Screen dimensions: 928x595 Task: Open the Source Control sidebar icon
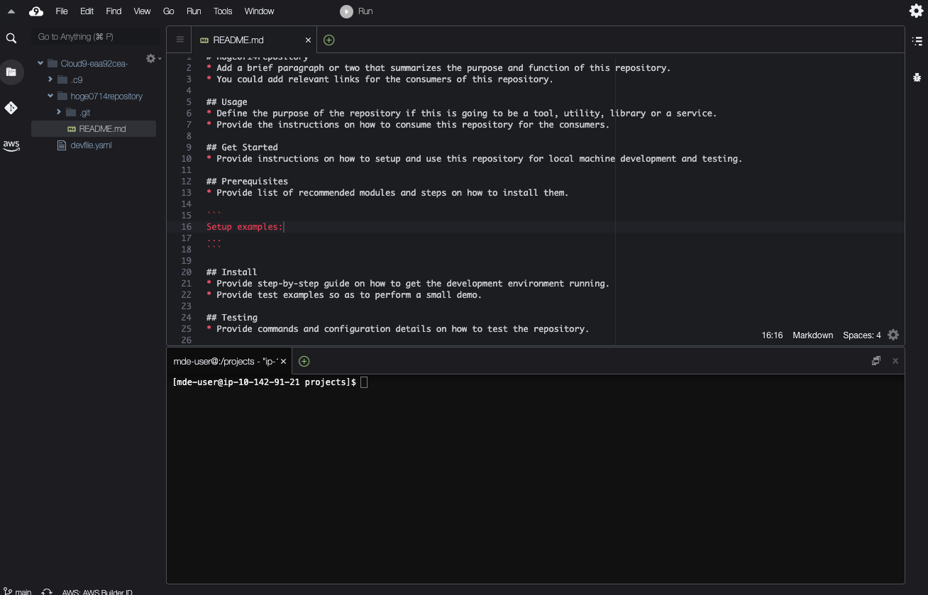[x=11, y=108]
